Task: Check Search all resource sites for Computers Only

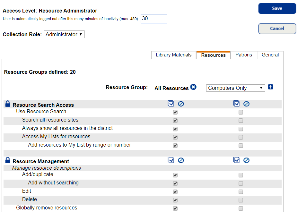Action: point(241,121)
